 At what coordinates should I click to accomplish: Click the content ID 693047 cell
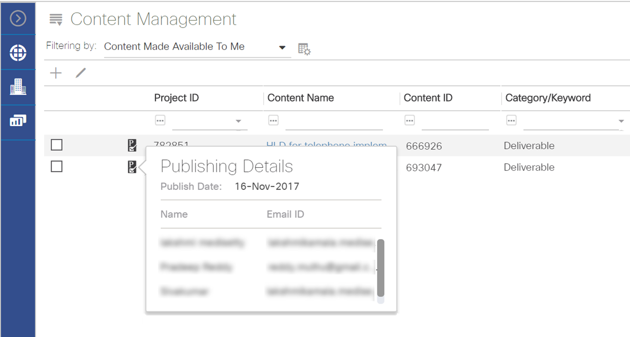pos(424,168)
